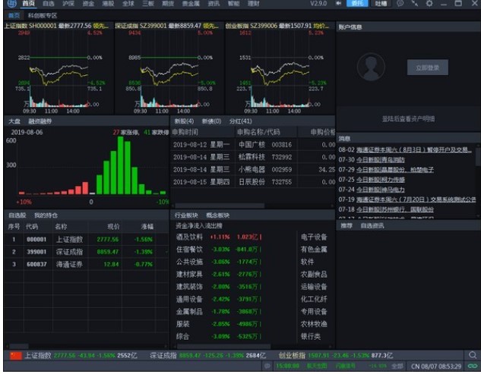Image resolution: width=481 pixels, height=374 pixels.
Task: Click the app logo icon in top-left corner
Action: coord(8,4)
